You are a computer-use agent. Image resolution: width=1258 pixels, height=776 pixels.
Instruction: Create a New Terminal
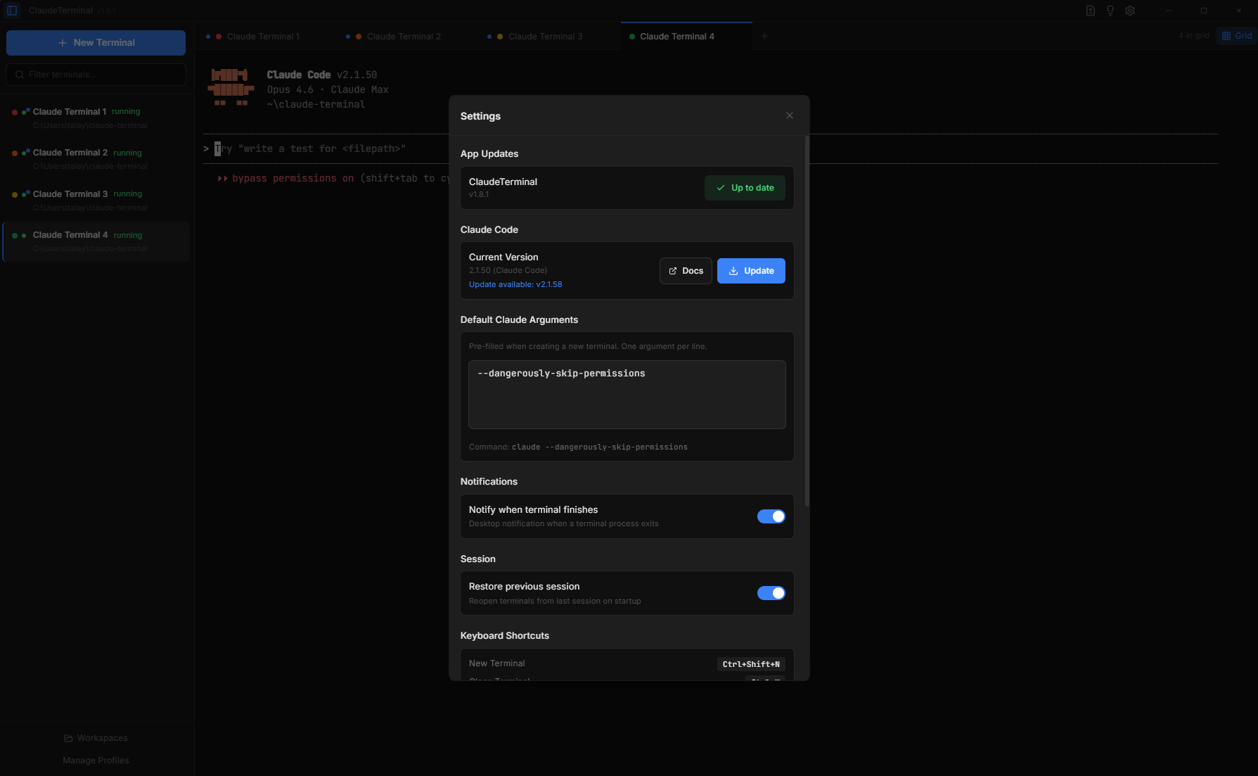tap(96, 43)
